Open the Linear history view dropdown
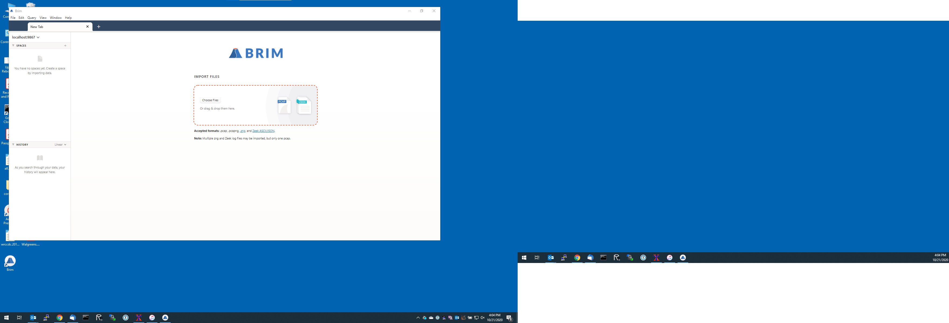Screen dimensions: 949x323 (60, 145)
